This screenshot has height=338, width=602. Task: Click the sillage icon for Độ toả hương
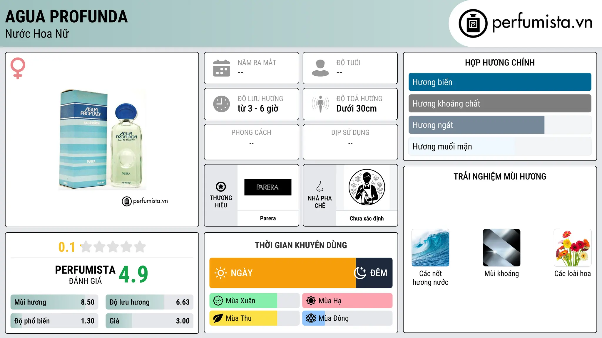[320, 104]
